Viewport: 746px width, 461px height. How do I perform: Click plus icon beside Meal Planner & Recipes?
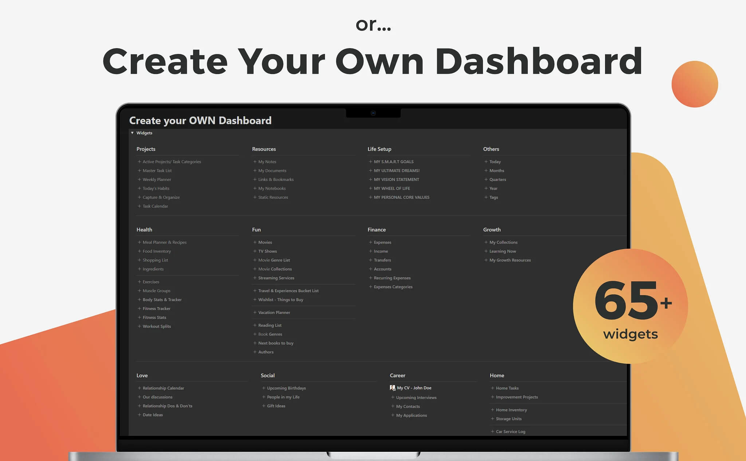pyautogui.click(x=139, y=242)
